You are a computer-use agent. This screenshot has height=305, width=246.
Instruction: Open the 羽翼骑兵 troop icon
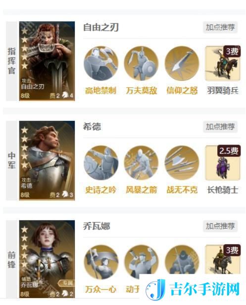(223, 63)
